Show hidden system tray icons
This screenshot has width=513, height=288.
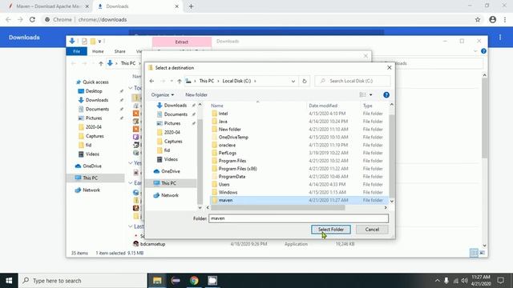[x=438, y=281]
